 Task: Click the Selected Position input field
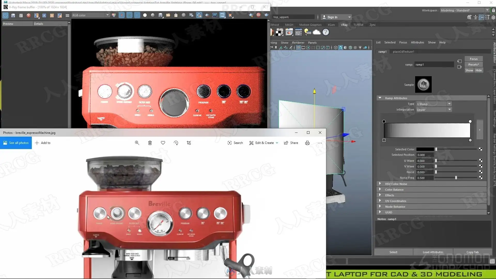425,155
